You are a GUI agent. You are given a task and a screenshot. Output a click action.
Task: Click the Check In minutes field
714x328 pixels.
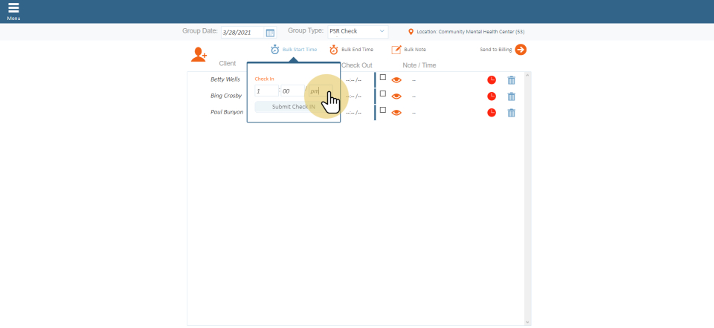[x=292, y=91]
